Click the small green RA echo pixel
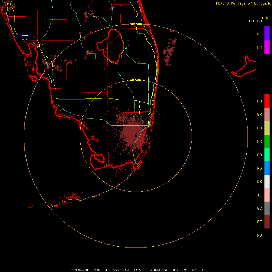 (126, 48)
